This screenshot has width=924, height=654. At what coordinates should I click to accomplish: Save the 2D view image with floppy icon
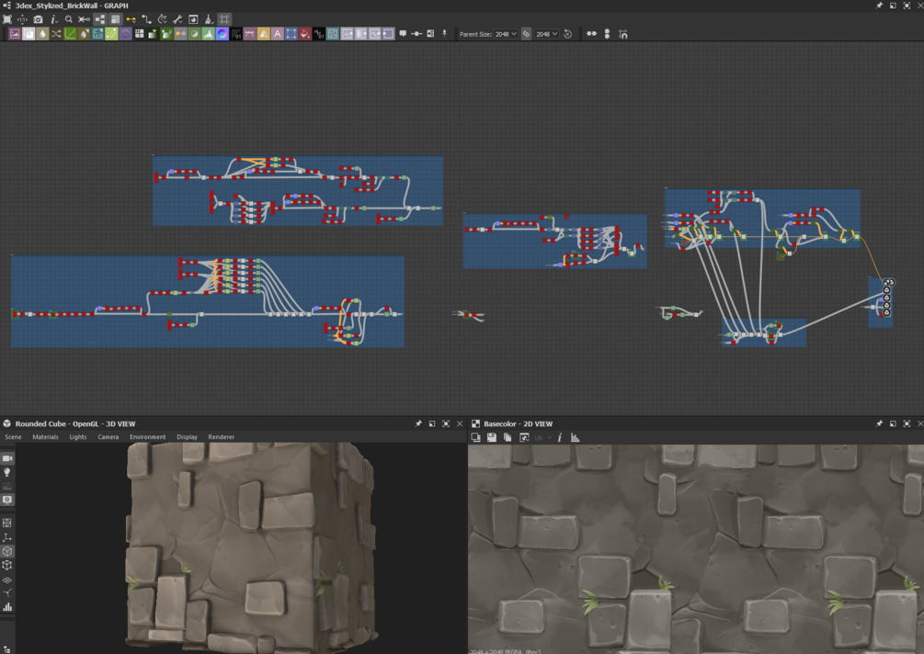pyautogui.click(x=492, y=437)
